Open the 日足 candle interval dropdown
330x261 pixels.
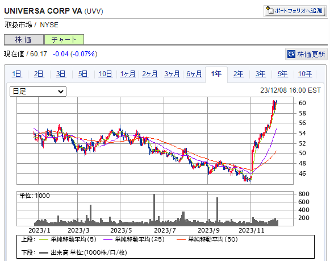pyautogui.click(x=38, y=92)
